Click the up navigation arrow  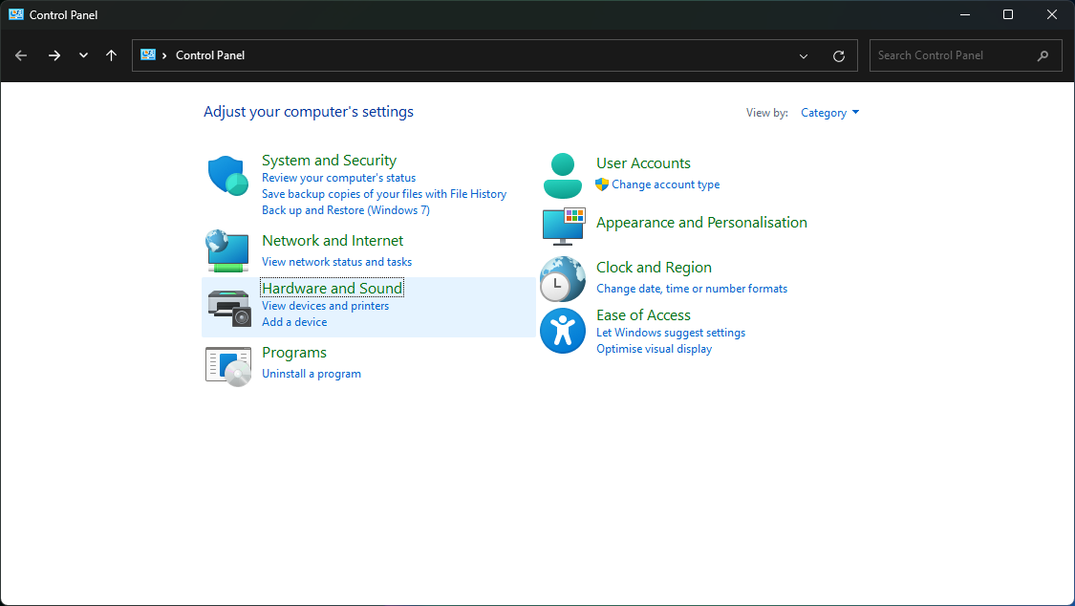[x=112, y=55]
